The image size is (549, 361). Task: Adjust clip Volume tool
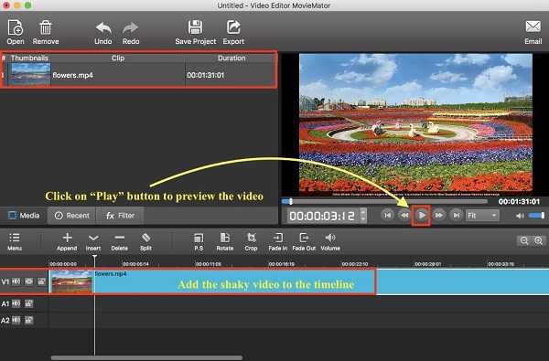coord(330,241)
